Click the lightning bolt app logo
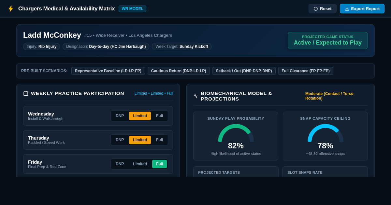The image size is (391, 205). click(11, 9)
